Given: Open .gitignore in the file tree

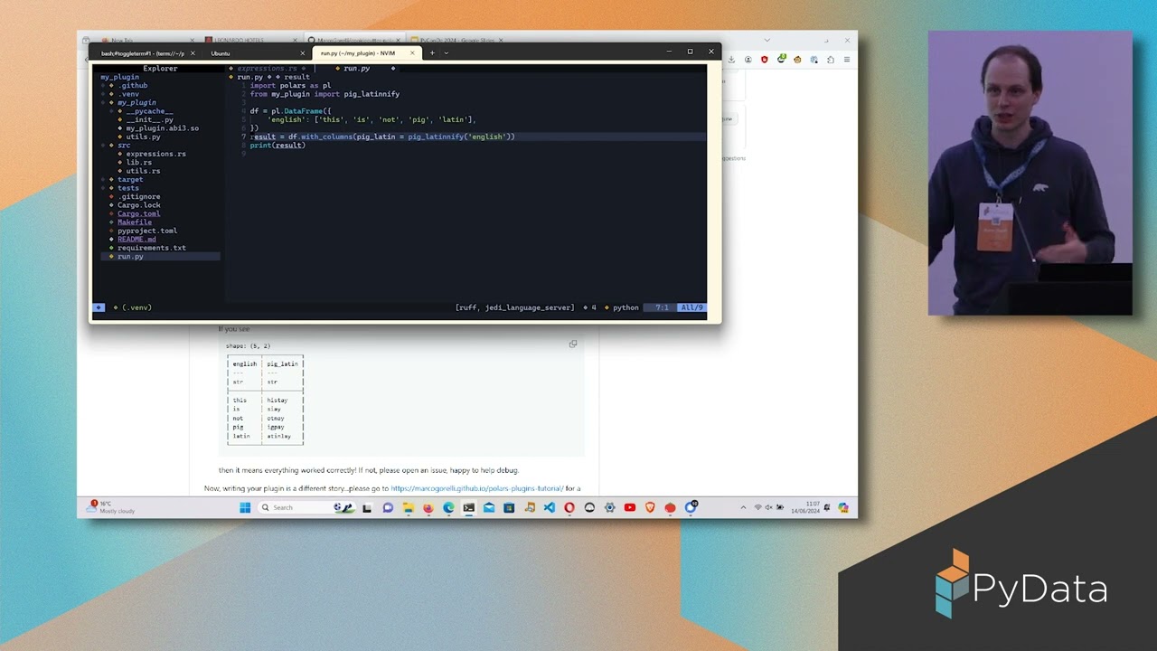Looking at the screenshot, I should pos(138,196).
